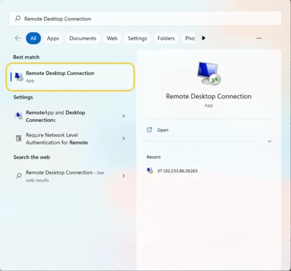Expand chevron next to RemoteApp and Desktop Connections
291x271 pixels.
point(124,116)
